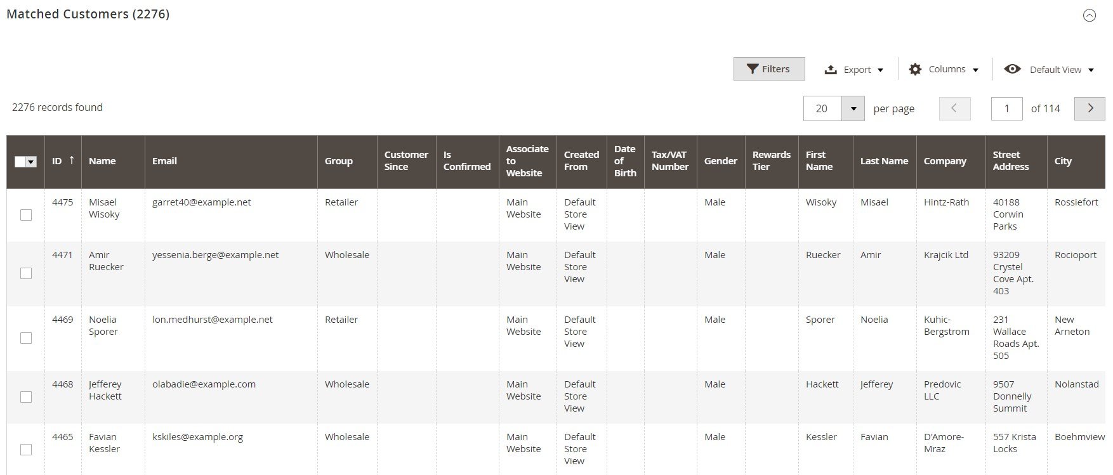Open the select-all checkbox dropdown in header
The height and width of the screenshot is (475, 1113).
(x=31, y=162)
